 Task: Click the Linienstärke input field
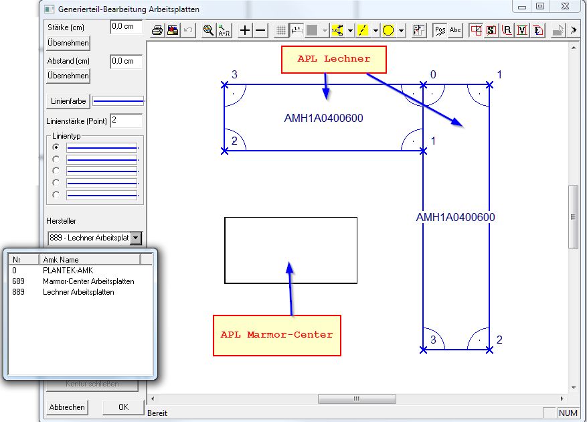coord(126,121)
